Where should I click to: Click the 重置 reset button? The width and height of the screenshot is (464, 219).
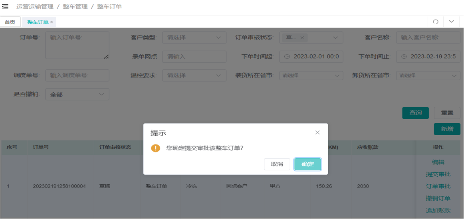(447, 113)
